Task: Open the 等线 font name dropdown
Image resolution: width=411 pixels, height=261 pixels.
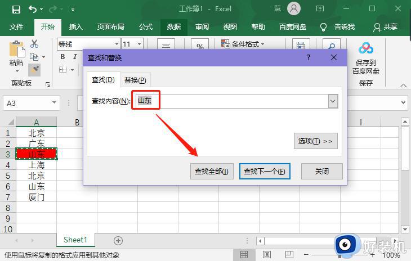Action: 117,44
